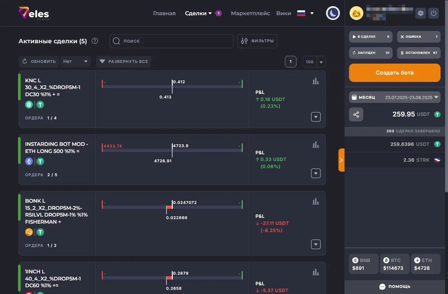Click the ФИЛЬТРЫ button
448x294 pixels.
click(x=257, y=41)
